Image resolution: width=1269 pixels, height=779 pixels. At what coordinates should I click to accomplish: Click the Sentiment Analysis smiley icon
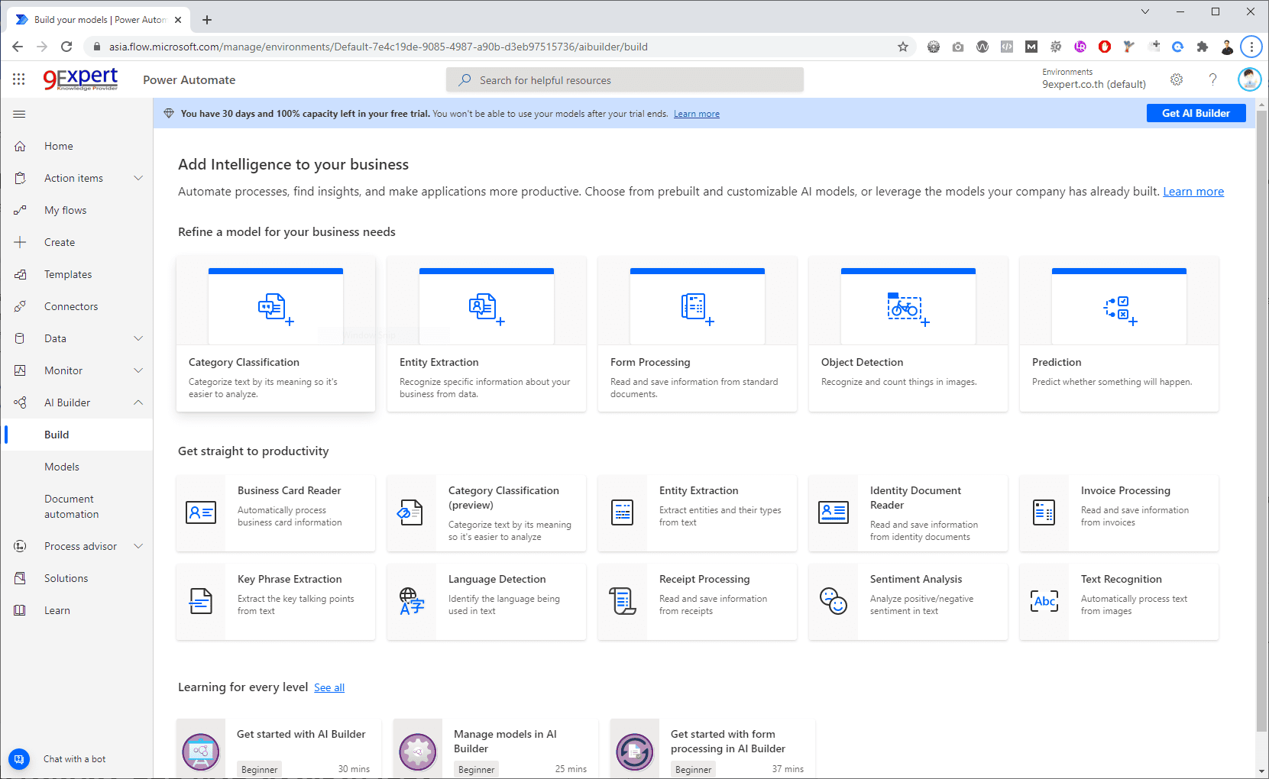(833, 601)
